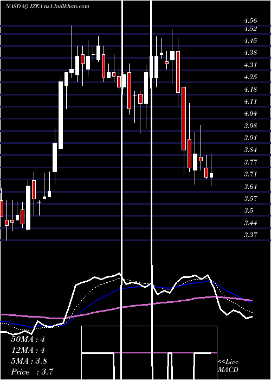Click the blue 12MA line at the right end
The height and width of the screenshot is (380, 271).
tap(250, 301)
